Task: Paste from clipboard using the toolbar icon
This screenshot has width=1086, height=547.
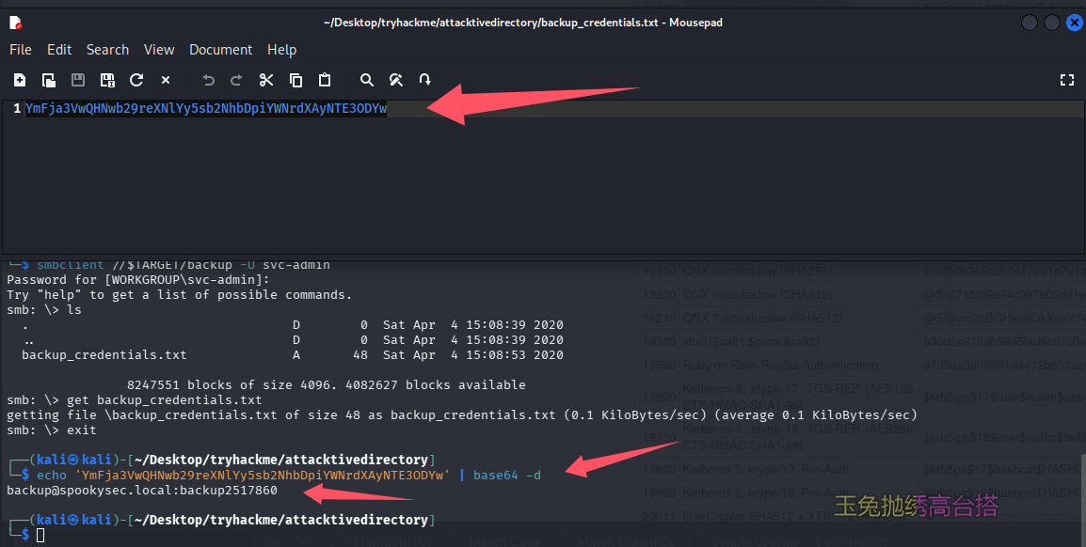Action: click(x=325, y=80)
